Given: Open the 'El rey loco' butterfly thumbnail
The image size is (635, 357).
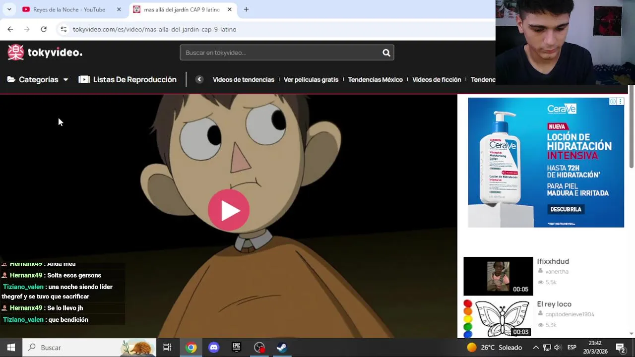Looking at the screenshot, I should 498,319.
